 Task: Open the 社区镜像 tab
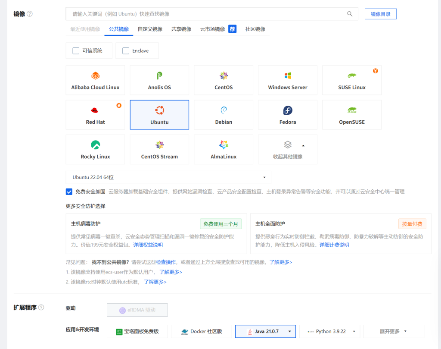tap(255, 29)
